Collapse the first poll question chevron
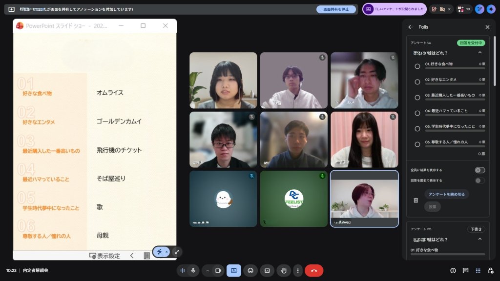 point(479,53)
